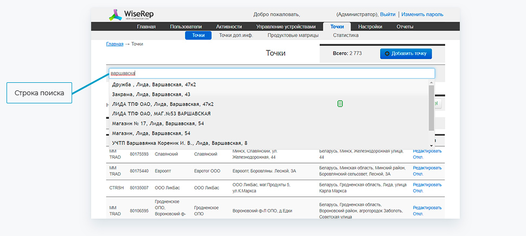Click the green Excel export icon

[340, 104]
